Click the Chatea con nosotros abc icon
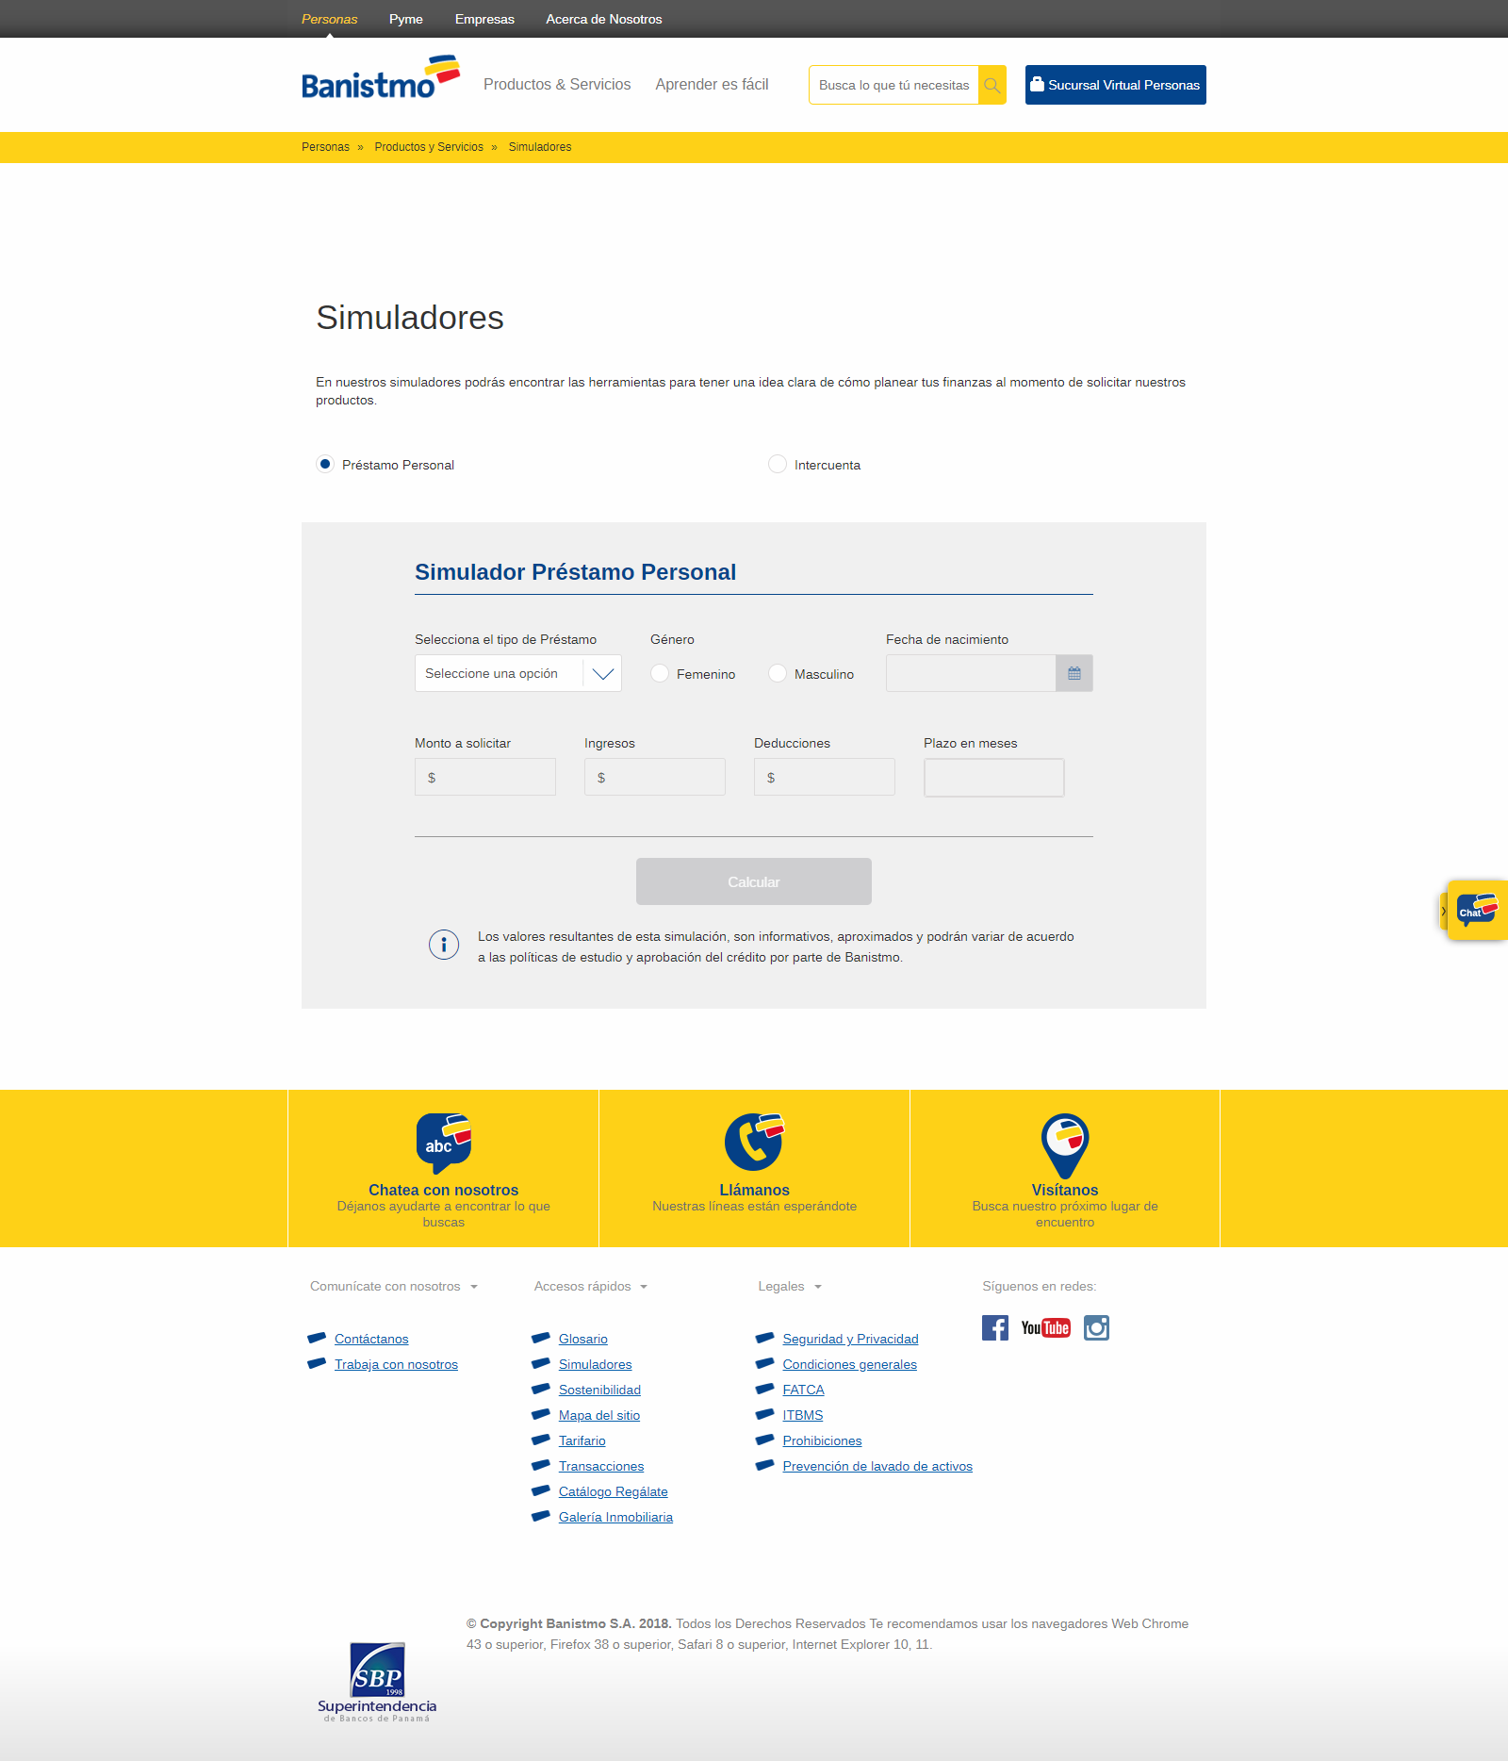Image resolution: width=1508 pixels, height=1761 pixels. (444, 1143)
